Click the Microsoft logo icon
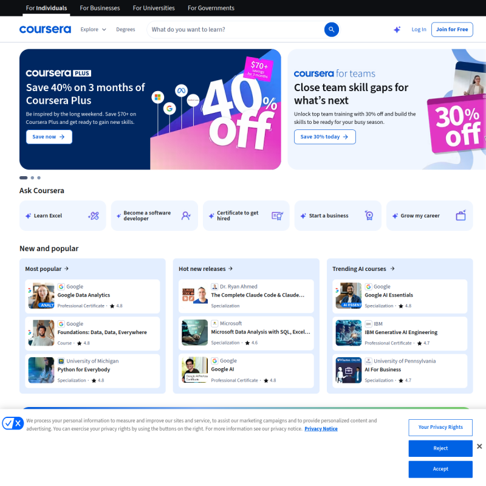This screenshot has width=486, height=486. 214,324
